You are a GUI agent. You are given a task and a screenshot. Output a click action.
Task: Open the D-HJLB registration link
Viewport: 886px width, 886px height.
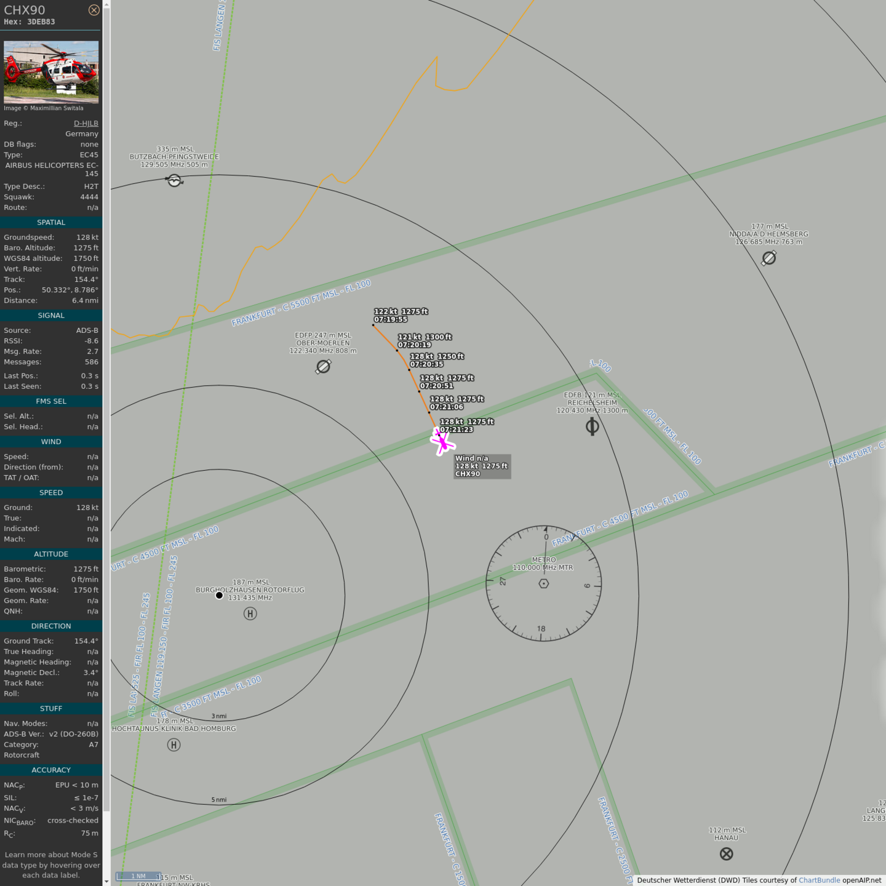(x=86, y=124)
